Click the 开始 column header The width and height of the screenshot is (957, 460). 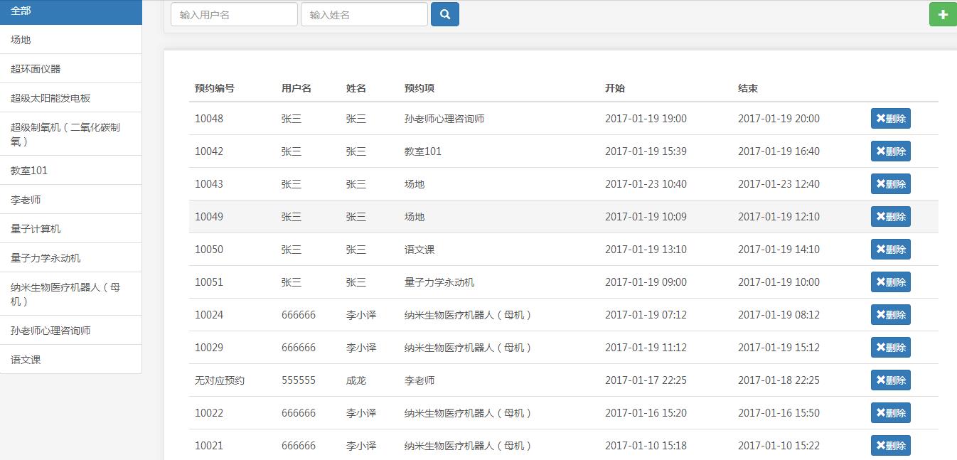(x=615, y=88)
